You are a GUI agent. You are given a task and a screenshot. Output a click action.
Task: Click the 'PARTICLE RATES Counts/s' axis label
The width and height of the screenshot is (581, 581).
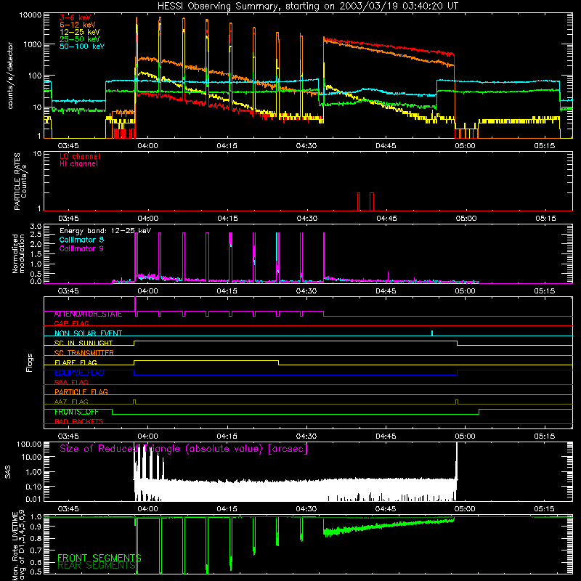20,182
